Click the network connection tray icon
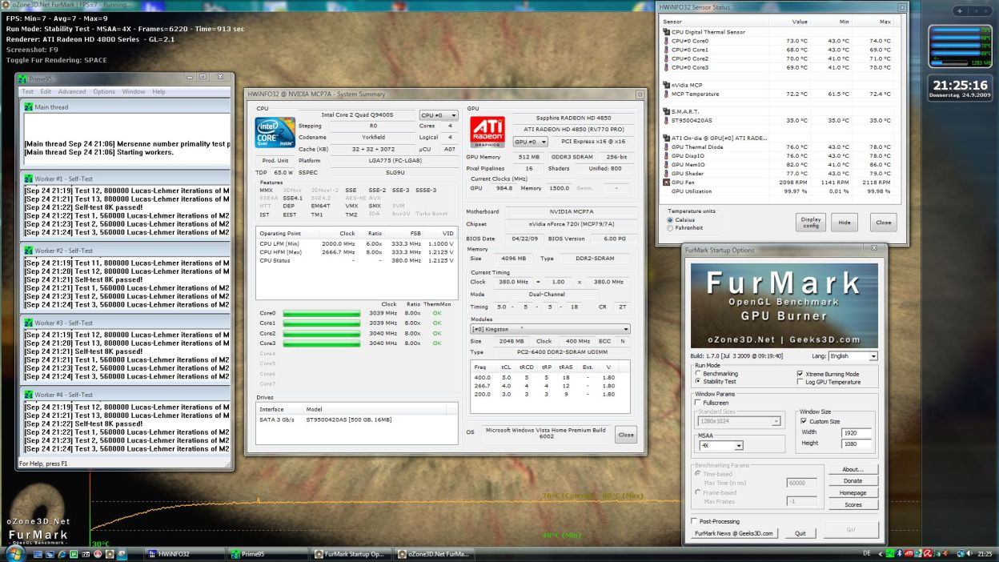The image size is (999, 562). pos(961,554)
